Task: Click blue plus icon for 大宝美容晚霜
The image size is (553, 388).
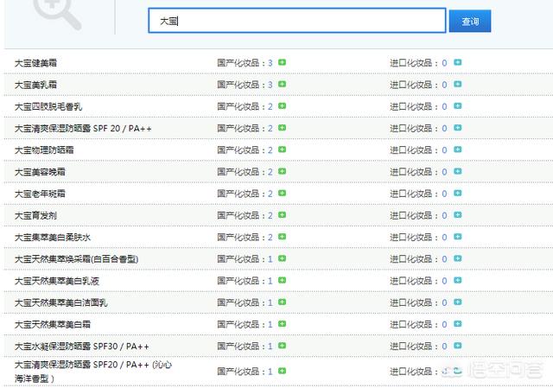Action: (x=457, y=171)
